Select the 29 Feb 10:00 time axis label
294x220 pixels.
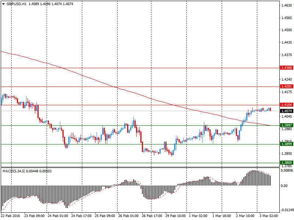point(176,216)
